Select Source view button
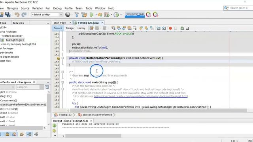The width and height of the screenshot is (253, 142). [58, 28]
